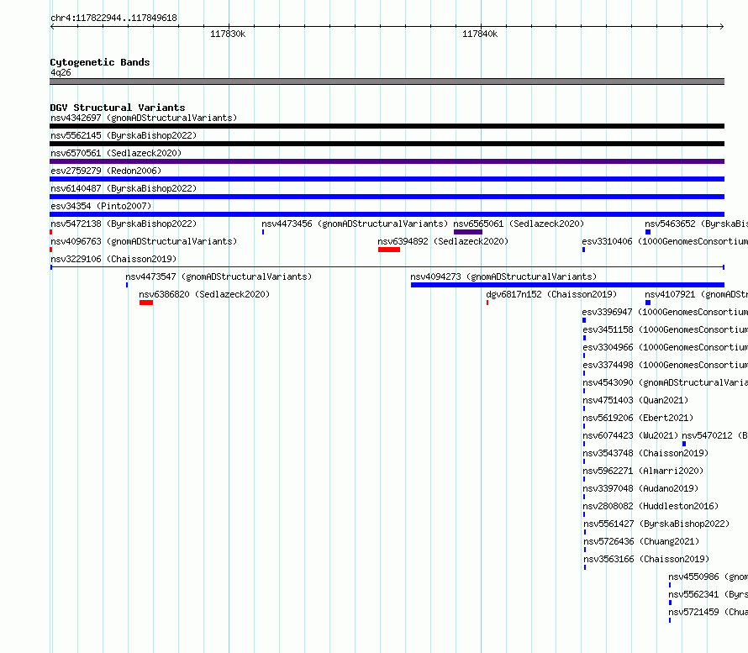This screenshot has height=653, width=748.
Task: Select nsv4473456 gnomADStructuralVariants label
Action: tap(355, 224)
